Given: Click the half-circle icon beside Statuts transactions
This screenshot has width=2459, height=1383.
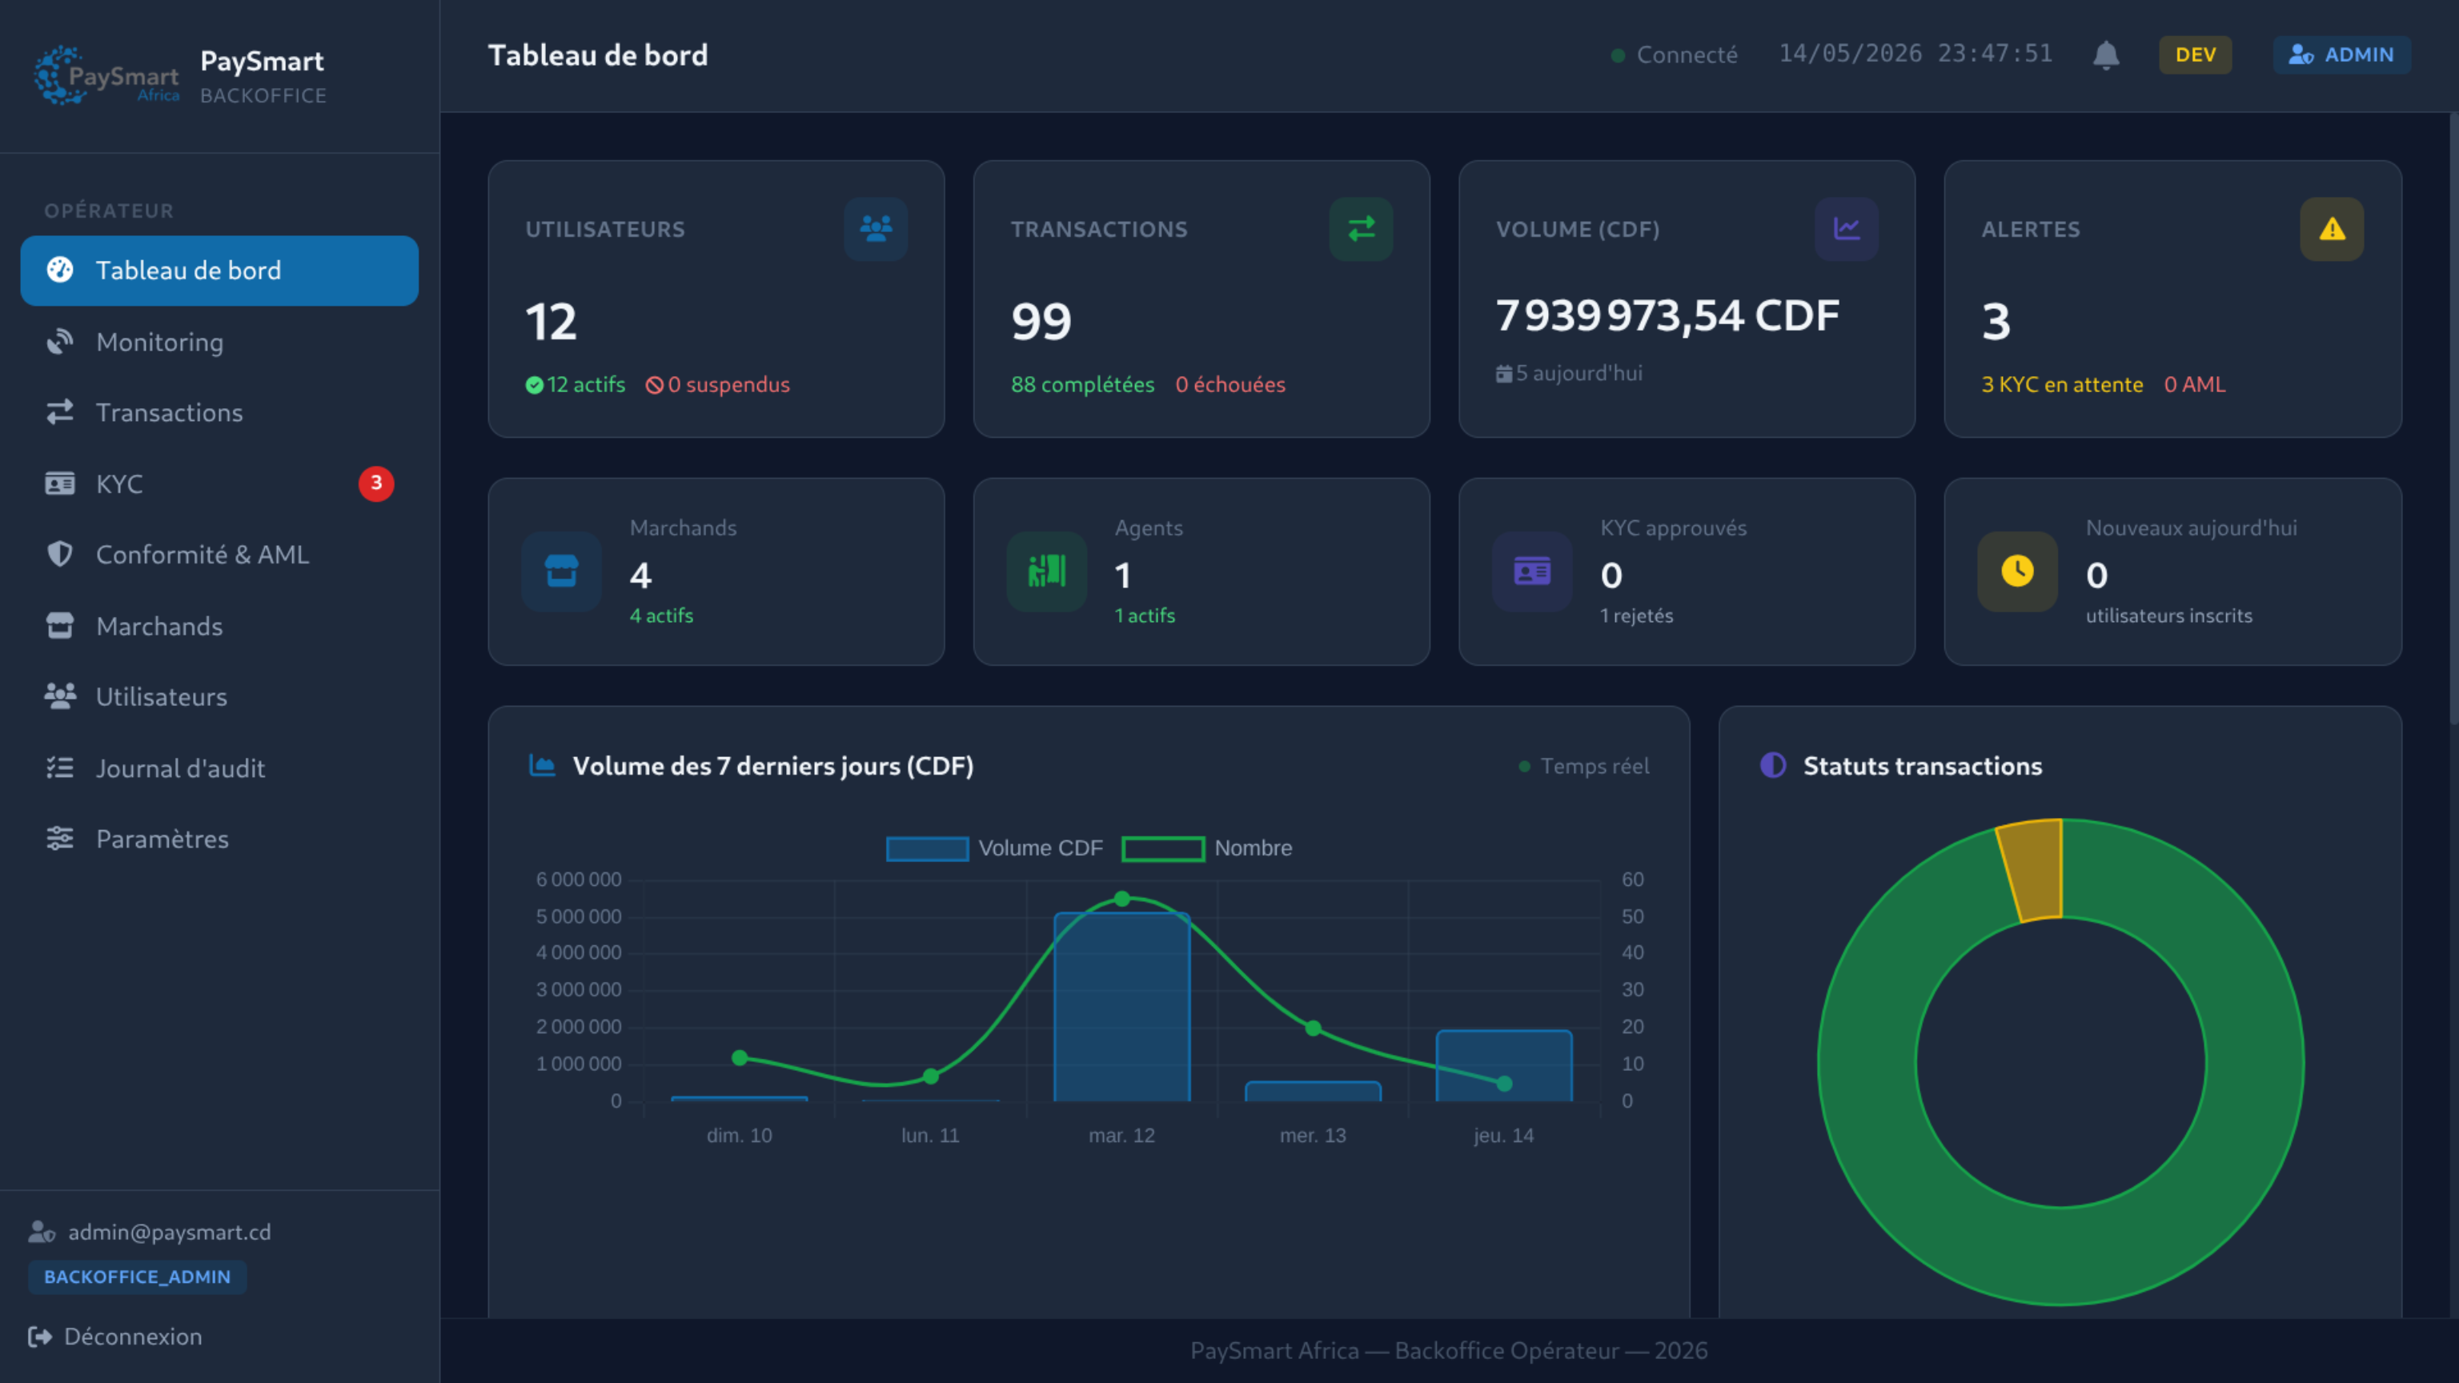Looking at the screenshot, I should coord(1773,765).
